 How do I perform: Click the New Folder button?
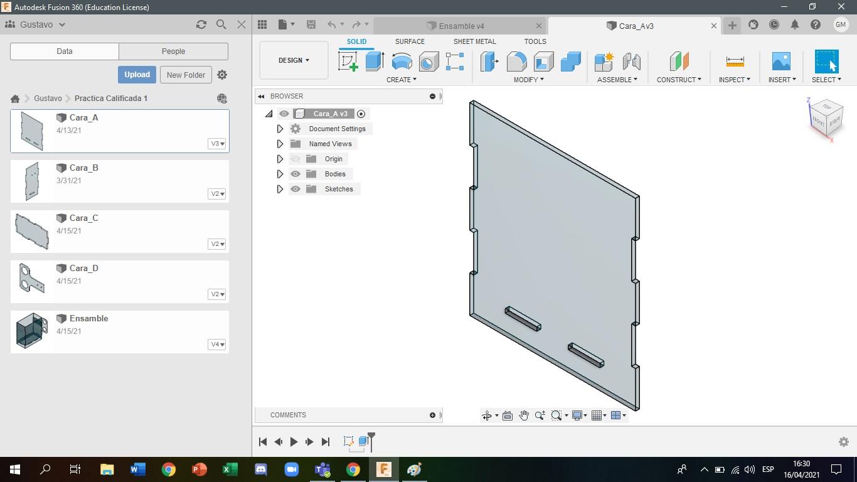pos(186,75)
